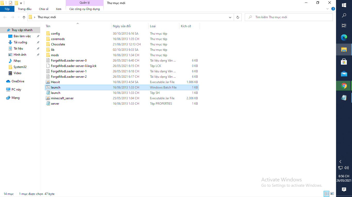The height and width of the screenshot is (197, 352).
Task: Click the Tìm kiếm Thư mục mới search box
Action: [289, 17]
